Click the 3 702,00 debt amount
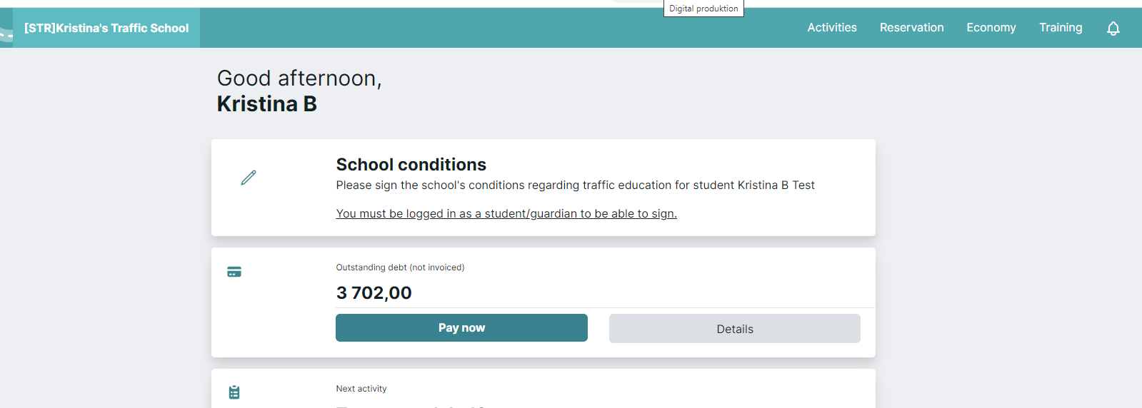This screenshot has width=1142, height=408. coord(374,293)
